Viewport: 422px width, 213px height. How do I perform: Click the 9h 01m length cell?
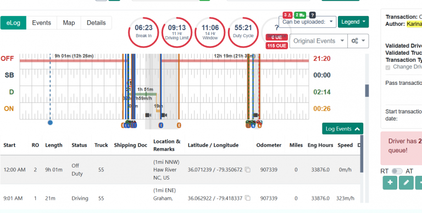[54, 170]
